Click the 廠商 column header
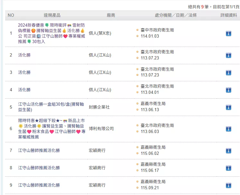The width and height of the screenshot is (240, 195). point(111,15)
